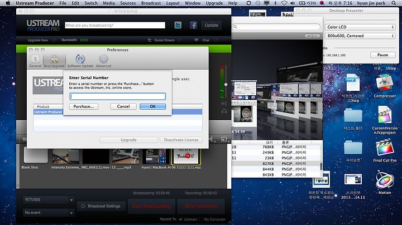
Task: Click the serial number input field
Action: pos(118,96)
